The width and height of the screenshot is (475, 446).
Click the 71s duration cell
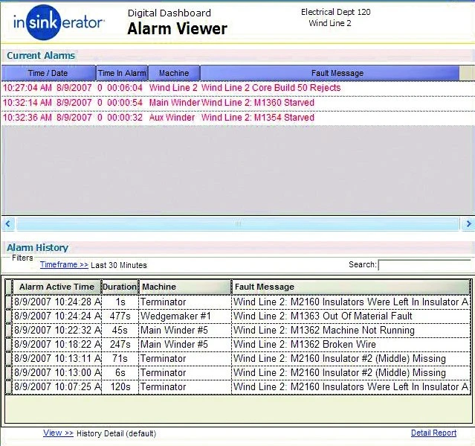coord(120,359)
